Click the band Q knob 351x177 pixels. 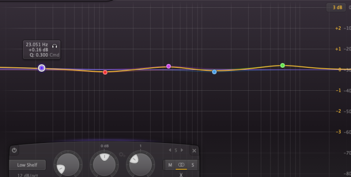(140, 164)
